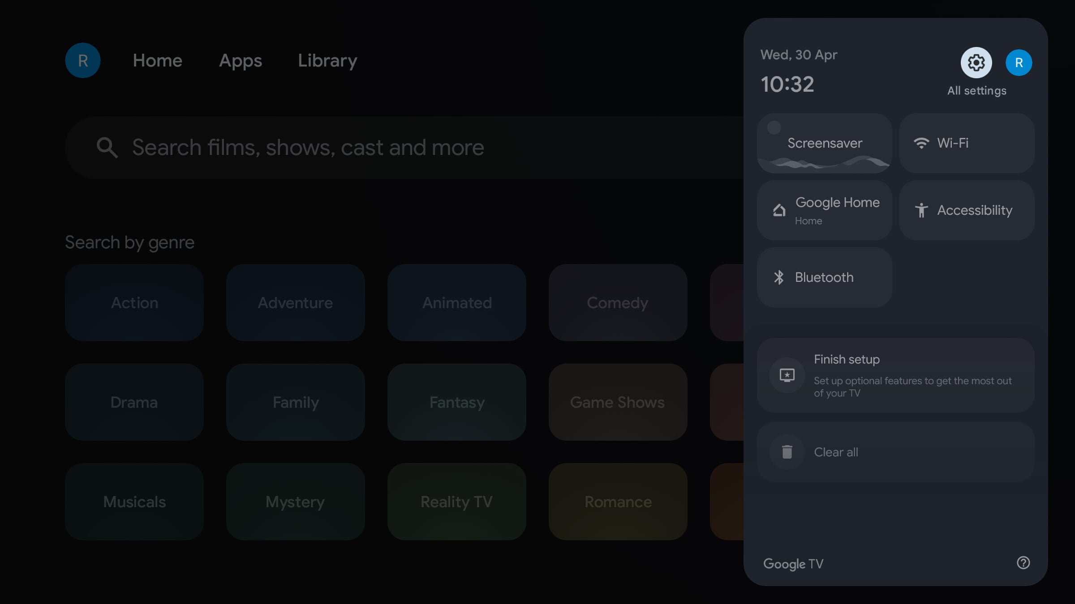Toggle the Wi-Fi quick tile

pyautogui.click(x=966, y=143)
